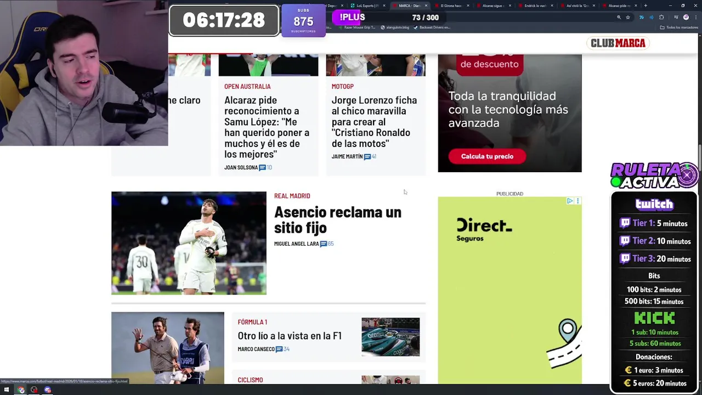Open comments icon on Alcaraz article
The height and width of the screenshot is (395, 702).
pyautogui.click(x=262, y=167)
